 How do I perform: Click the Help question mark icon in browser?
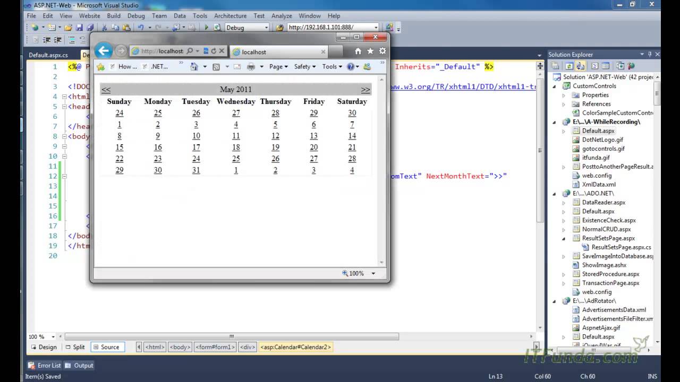click(x=351, y=66)
